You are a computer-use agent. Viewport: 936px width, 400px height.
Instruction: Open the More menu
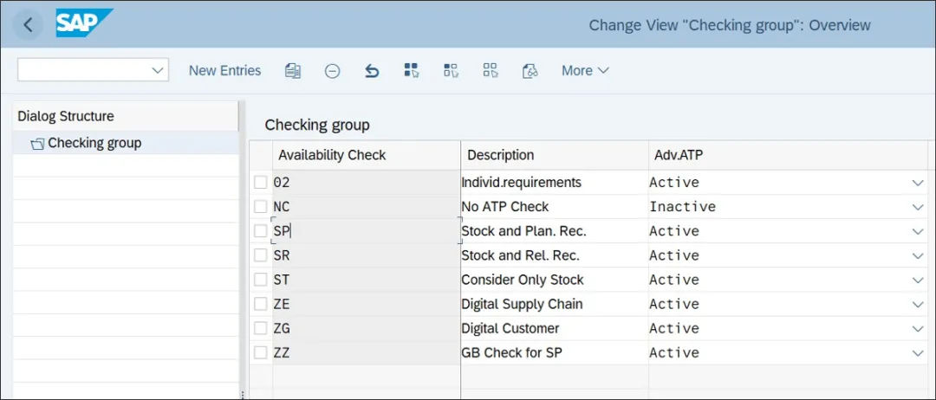click(x=585, y=71)
